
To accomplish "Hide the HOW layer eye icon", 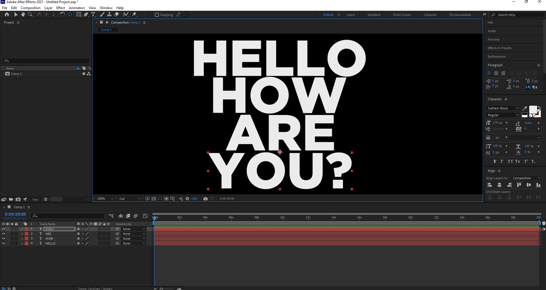I will tap(4, 239).
